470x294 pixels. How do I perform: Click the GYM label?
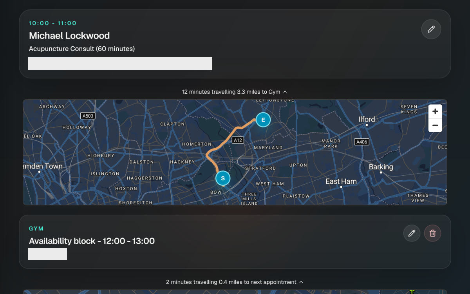36,229
